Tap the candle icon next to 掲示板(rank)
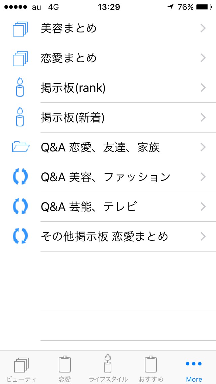 20,88
